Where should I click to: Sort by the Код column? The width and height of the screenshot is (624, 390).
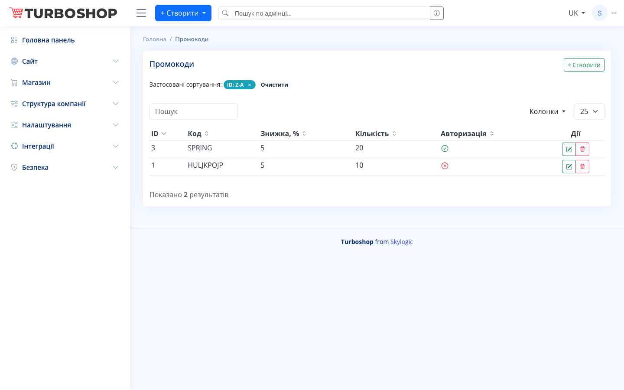point(198,133)
